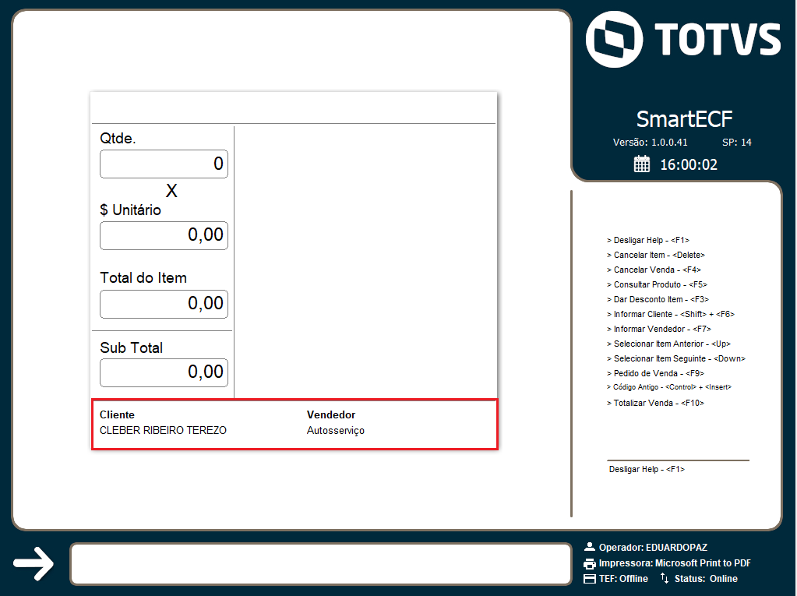Choose Cancelar Venda - <F4>
The width and height of the screenshot is (797, 596).
(654, 270)
